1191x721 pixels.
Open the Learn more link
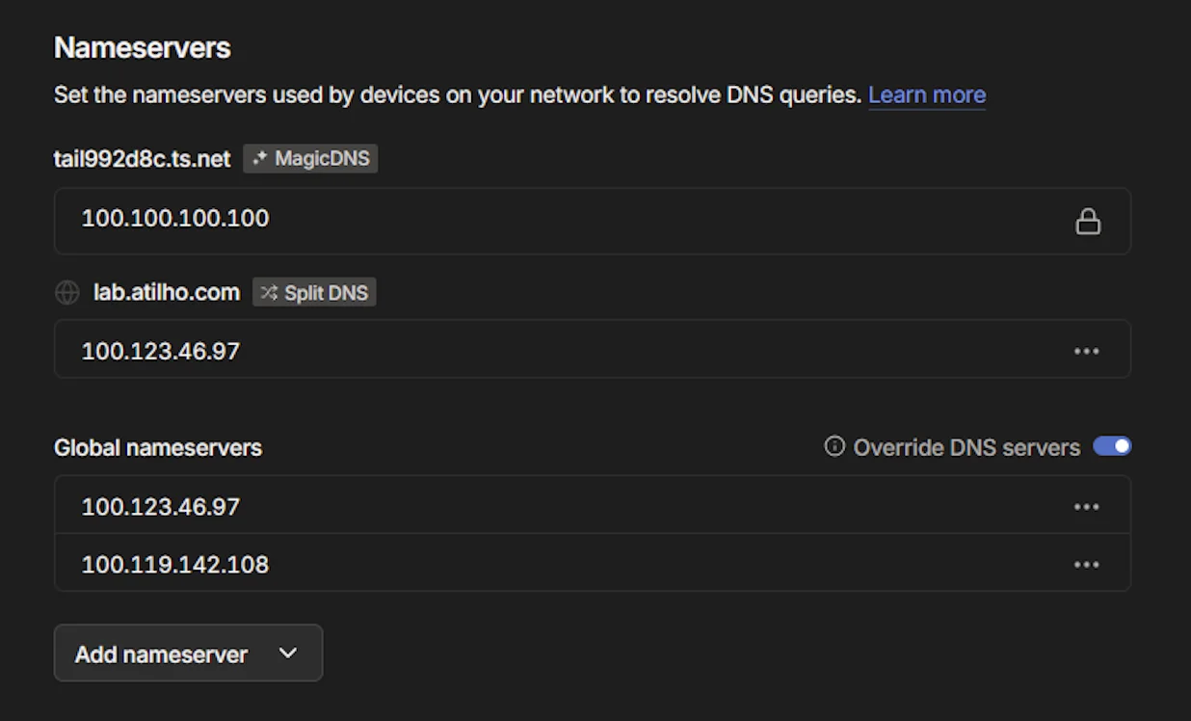927,94
